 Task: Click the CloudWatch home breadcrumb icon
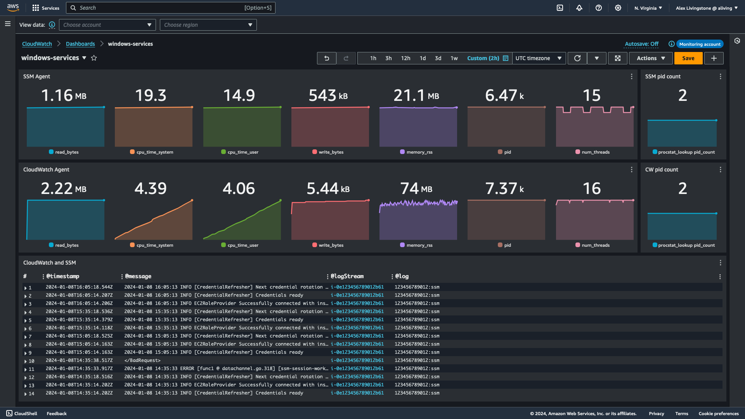pos(37,43)
